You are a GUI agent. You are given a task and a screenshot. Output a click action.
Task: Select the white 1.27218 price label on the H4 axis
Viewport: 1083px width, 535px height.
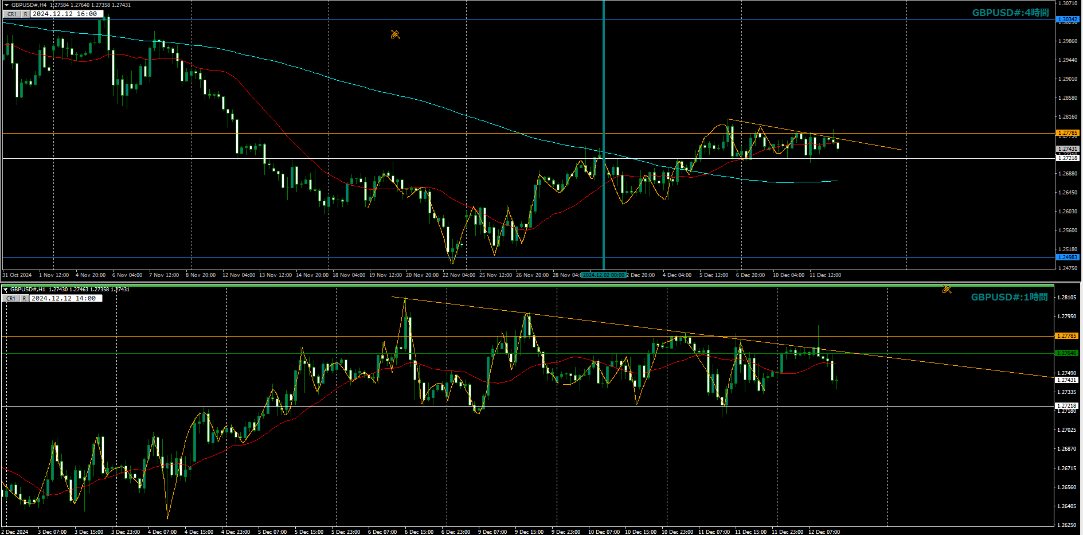(x=1068, y=158)
